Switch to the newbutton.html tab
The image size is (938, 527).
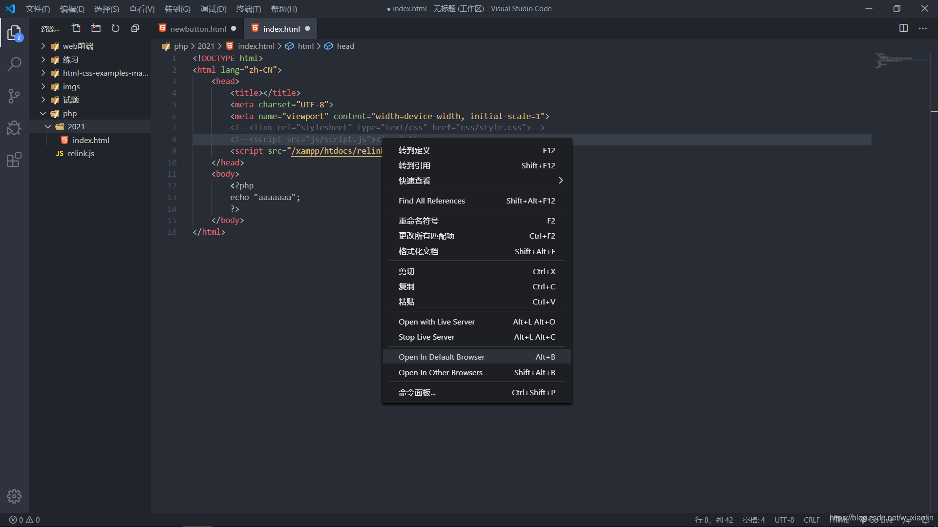click(198, 29)
